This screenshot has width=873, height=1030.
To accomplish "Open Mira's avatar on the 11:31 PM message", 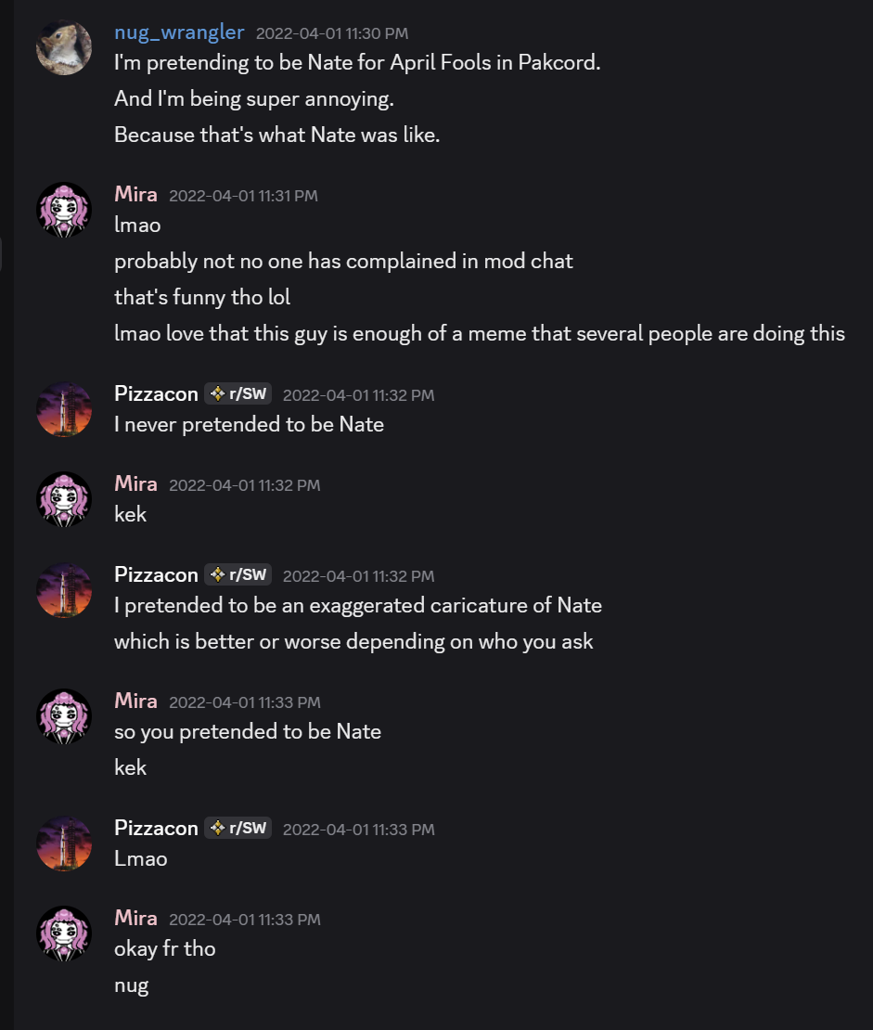I will 63,210.
